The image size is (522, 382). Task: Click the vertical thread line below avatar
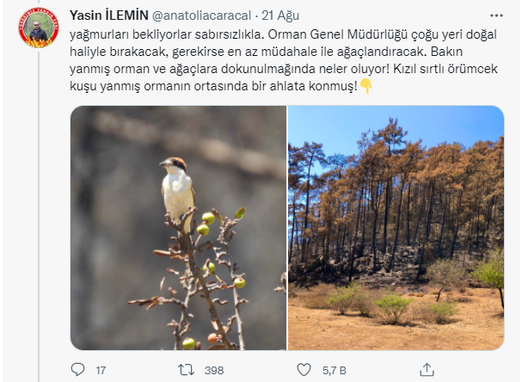tap(39, 215)
